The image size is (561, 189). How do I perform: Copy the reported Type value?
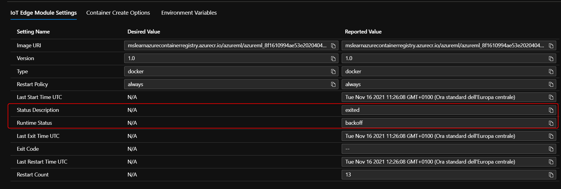point(551,71)
